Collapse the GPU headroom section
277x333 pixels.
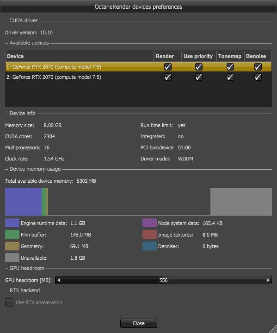tap(6, 269)
